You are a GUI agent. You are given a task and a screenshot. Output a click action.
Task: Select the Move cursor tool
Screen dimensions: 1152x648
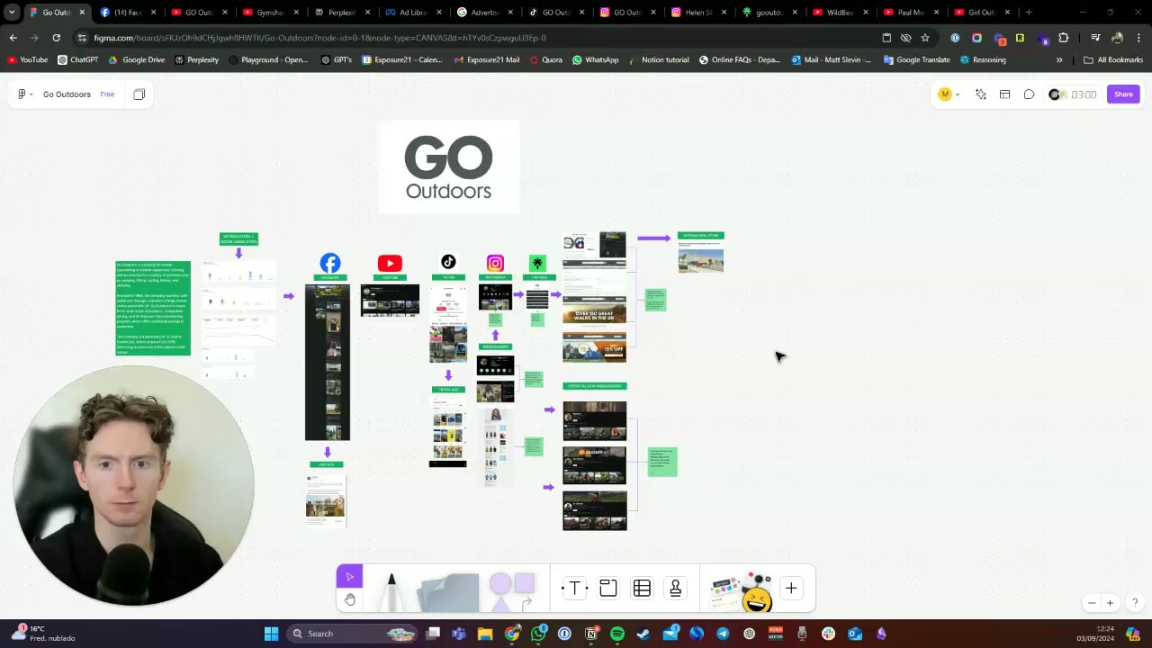click(x=349, y=576)
